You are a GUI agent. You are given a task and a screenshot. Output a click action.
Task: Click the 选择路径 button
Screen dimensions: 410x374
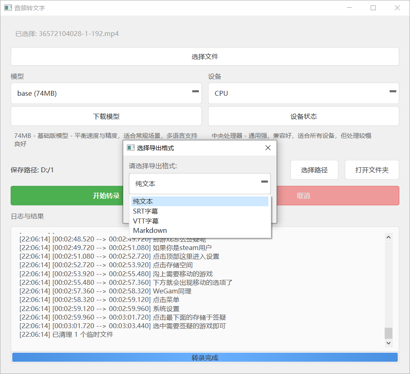click(x=314, y=170)
